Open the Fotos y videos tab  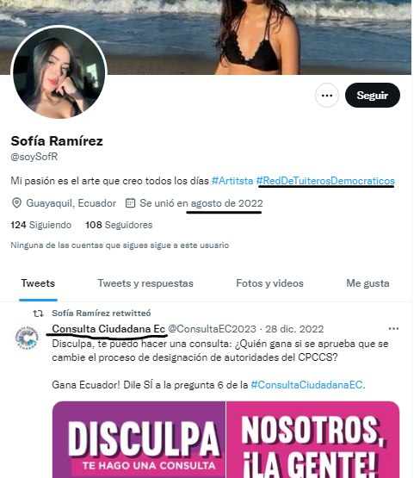[270, 283]
